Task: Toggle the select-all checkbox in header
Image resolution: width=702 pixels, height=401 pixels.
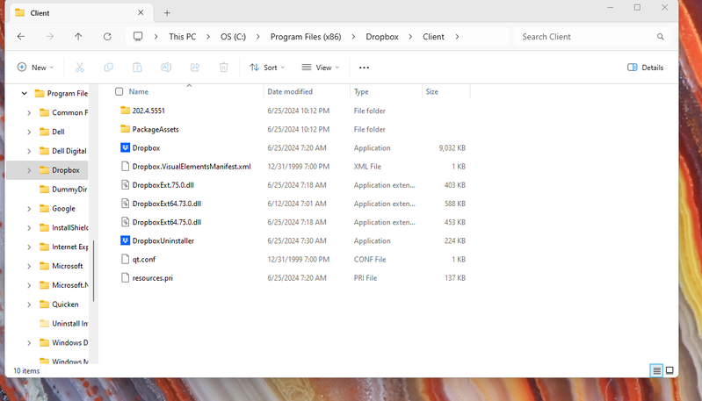Action: 119,91
